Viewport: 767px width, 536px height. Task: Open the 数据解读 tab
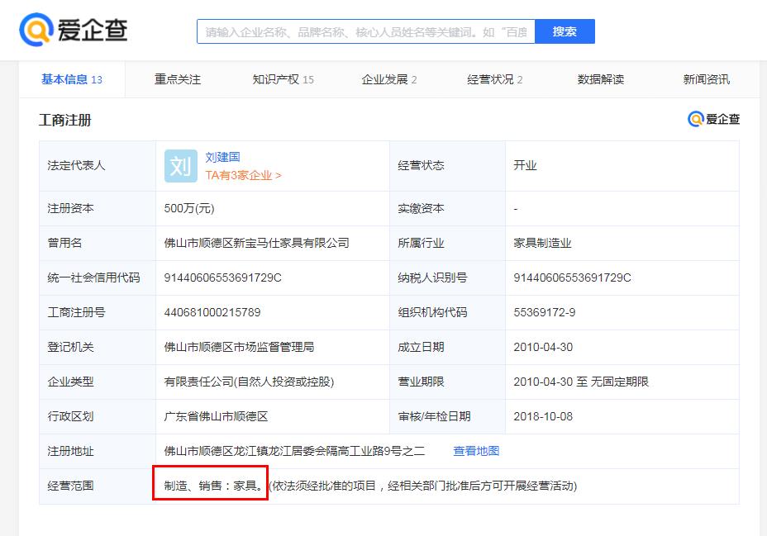601,79
